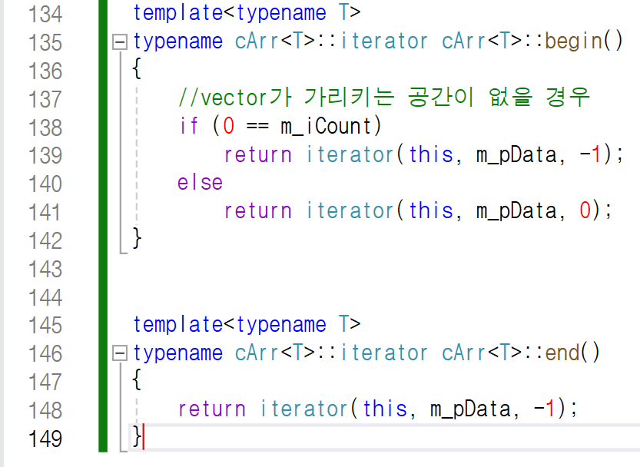Click line number 134
The image size is (640, 467).
[x=45, y=15]
